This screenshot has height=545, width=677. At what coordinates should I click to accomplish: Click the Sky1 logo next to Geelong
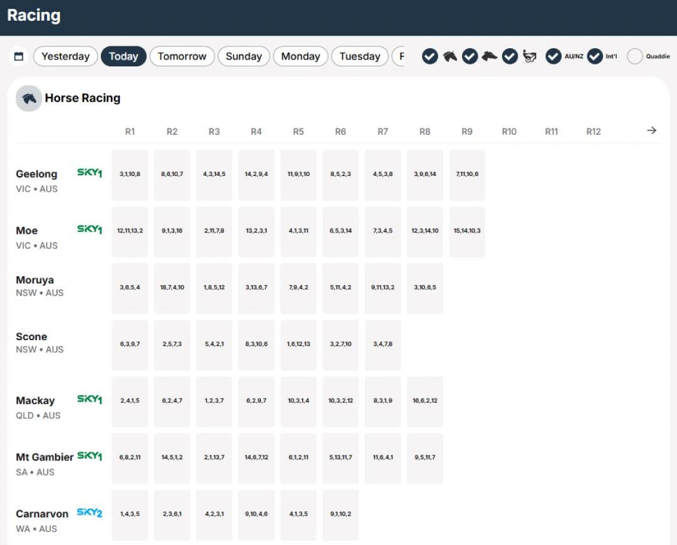[90, 173]
